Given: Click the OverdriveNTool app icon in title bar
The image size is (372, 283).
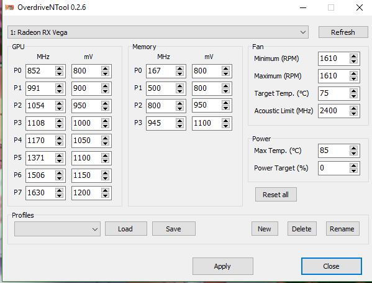Looking at the screenshot, I should (x=9, y=7).
